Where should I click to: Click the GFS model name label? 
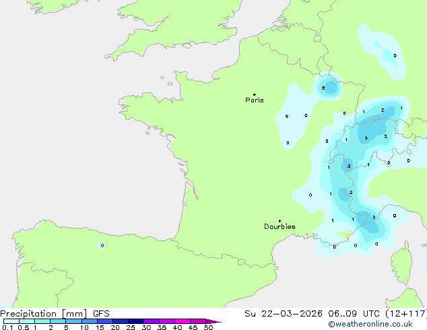pyautogui.click(x=101, y=314)
